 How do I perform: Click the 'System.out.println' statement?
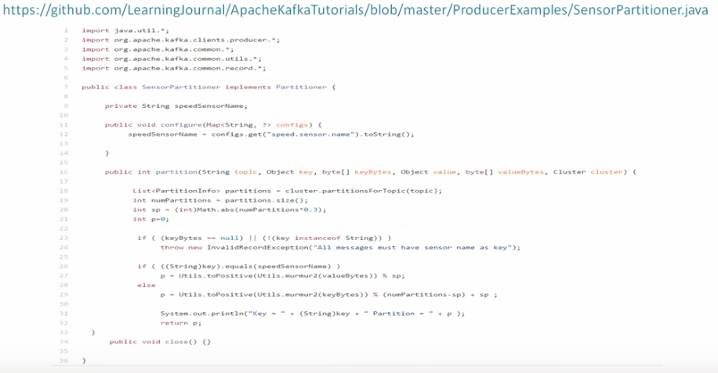pos(312,314)
